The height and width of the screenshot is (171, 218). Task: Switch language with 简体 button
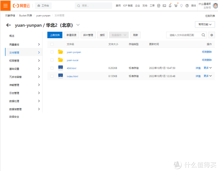[x=194, y=6]
